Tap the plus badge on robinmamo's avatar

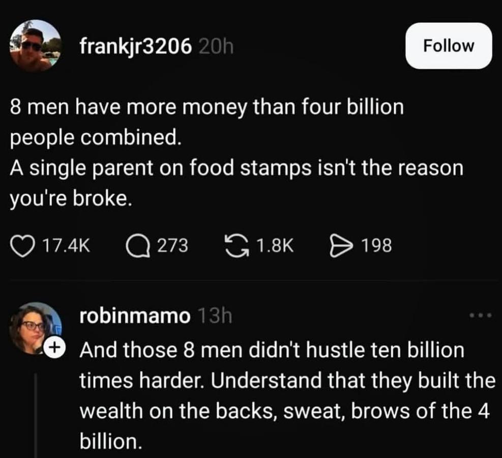tap(53, 348)
